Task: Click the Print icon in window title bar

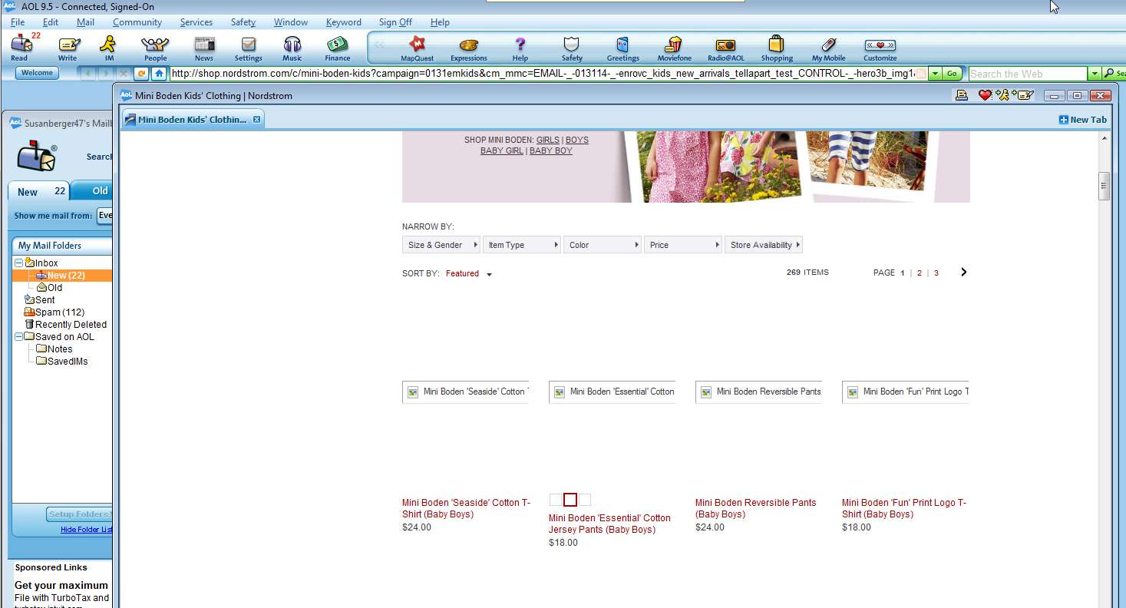Action: tap(960, 95)
